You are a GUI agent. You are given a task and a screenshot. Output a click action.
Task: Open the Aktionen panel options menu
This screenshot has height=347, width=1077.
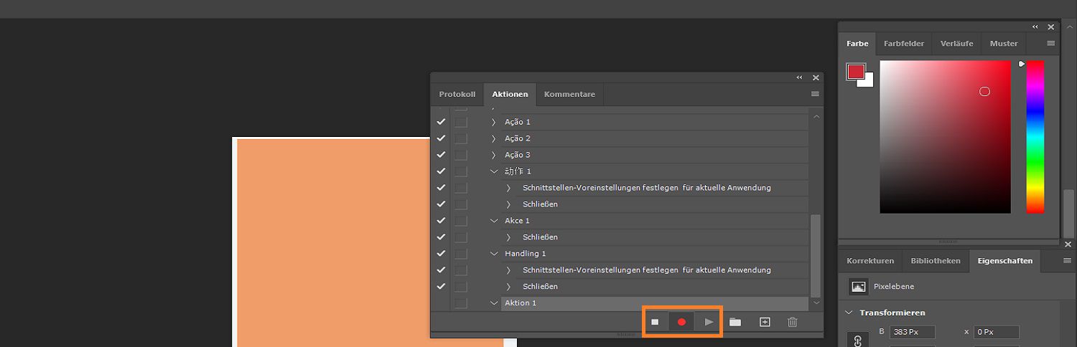click(815, 94)
